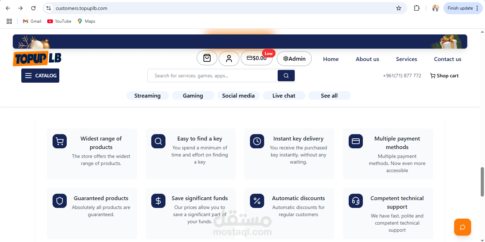Viewport: 485px width, 242px height.
Task: Click the search icon beside Easy to find a key
Action: click(158, 141)
